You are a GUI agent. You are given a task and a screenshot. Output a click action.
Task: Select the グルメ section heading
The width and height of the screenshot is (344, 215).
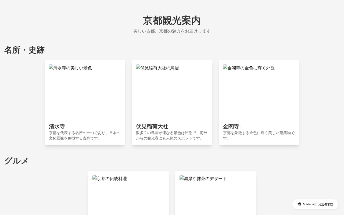[16, 161]
